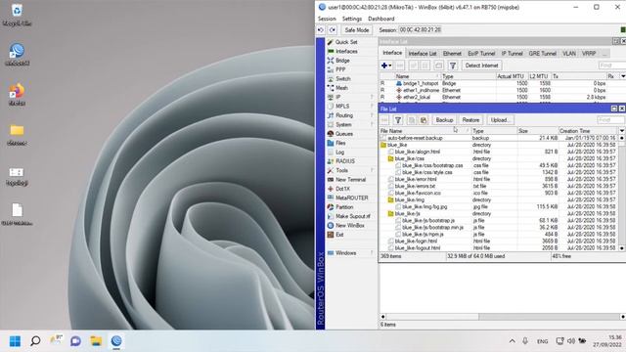Click the horizontal scrollbar at WinBox bottom

(503, 317)
